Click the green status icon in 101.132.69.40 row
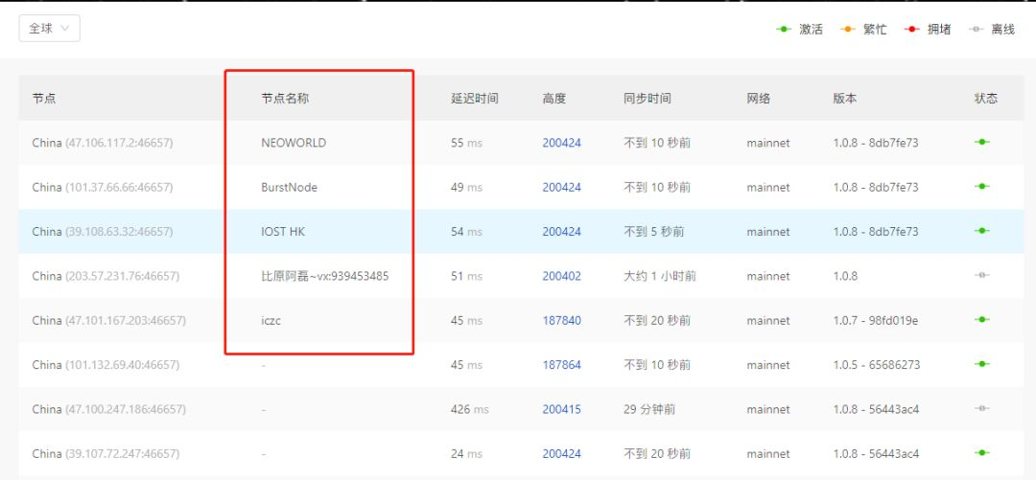1036x480 pixels. pyautogui.click(x=982, y=364)
